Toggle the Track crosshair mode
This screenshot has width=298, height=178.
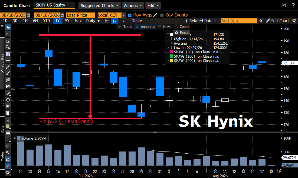click(x=125, y=27)
